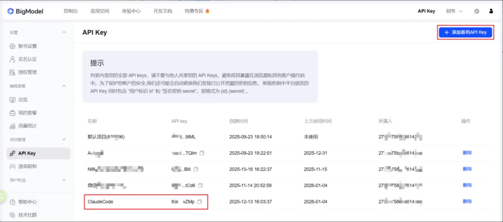Collapse the 用户权益 sidebar section
Image resolution: width=503 pixels, height=222 pixels.
64,180
